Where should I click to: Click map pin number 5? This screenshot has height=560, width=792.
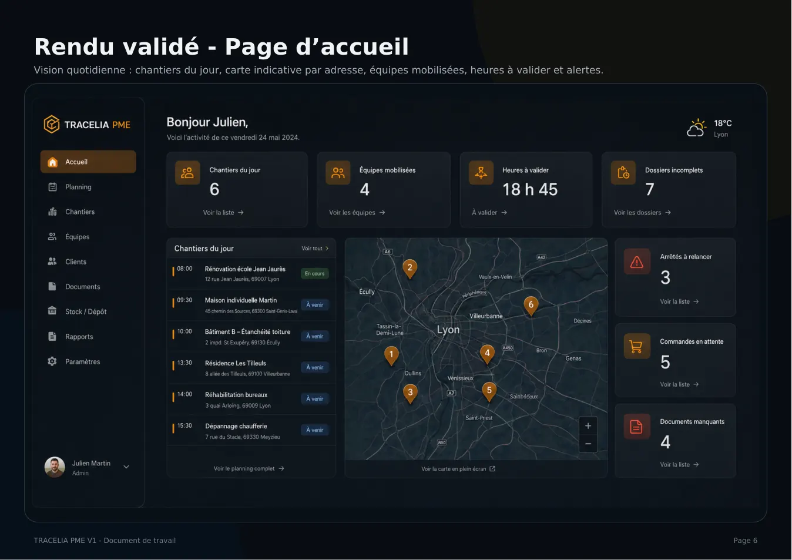click(489, 391)
